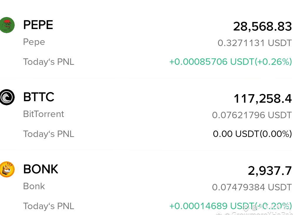Tap Today's PNL label under Pepe
This screenshot has height=215, width=293.
pyautogui.click(x=49, y=62)
